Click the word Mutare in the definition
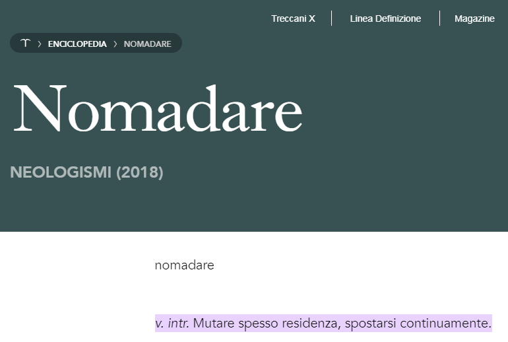Viewport: 508px width, 342px height. click(x=214, y=324)
